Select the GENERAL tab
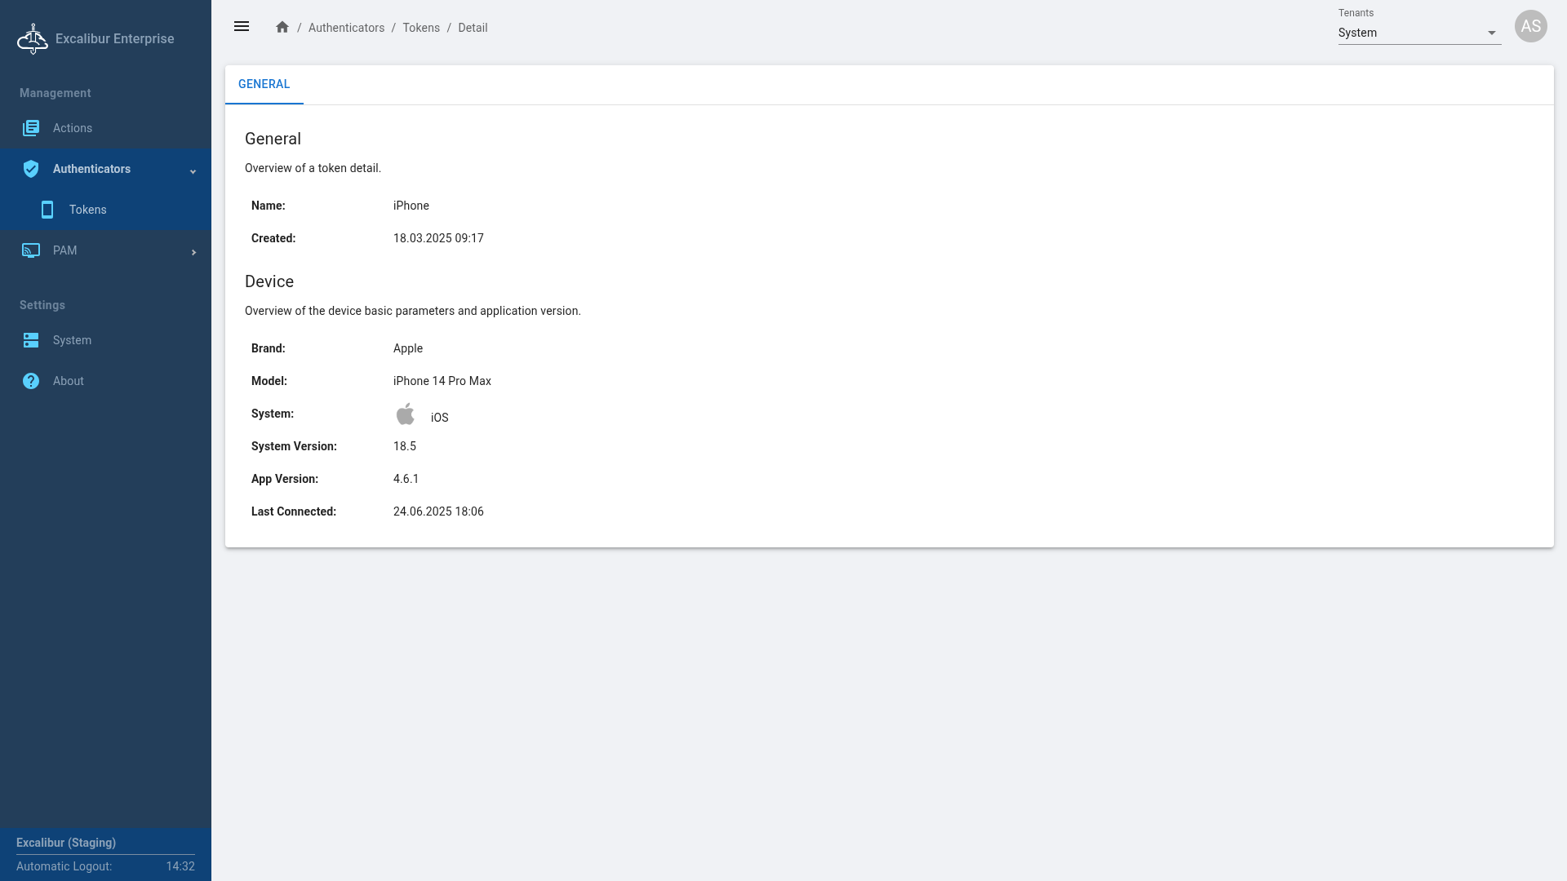1567x881 pixels. [264, 84]
